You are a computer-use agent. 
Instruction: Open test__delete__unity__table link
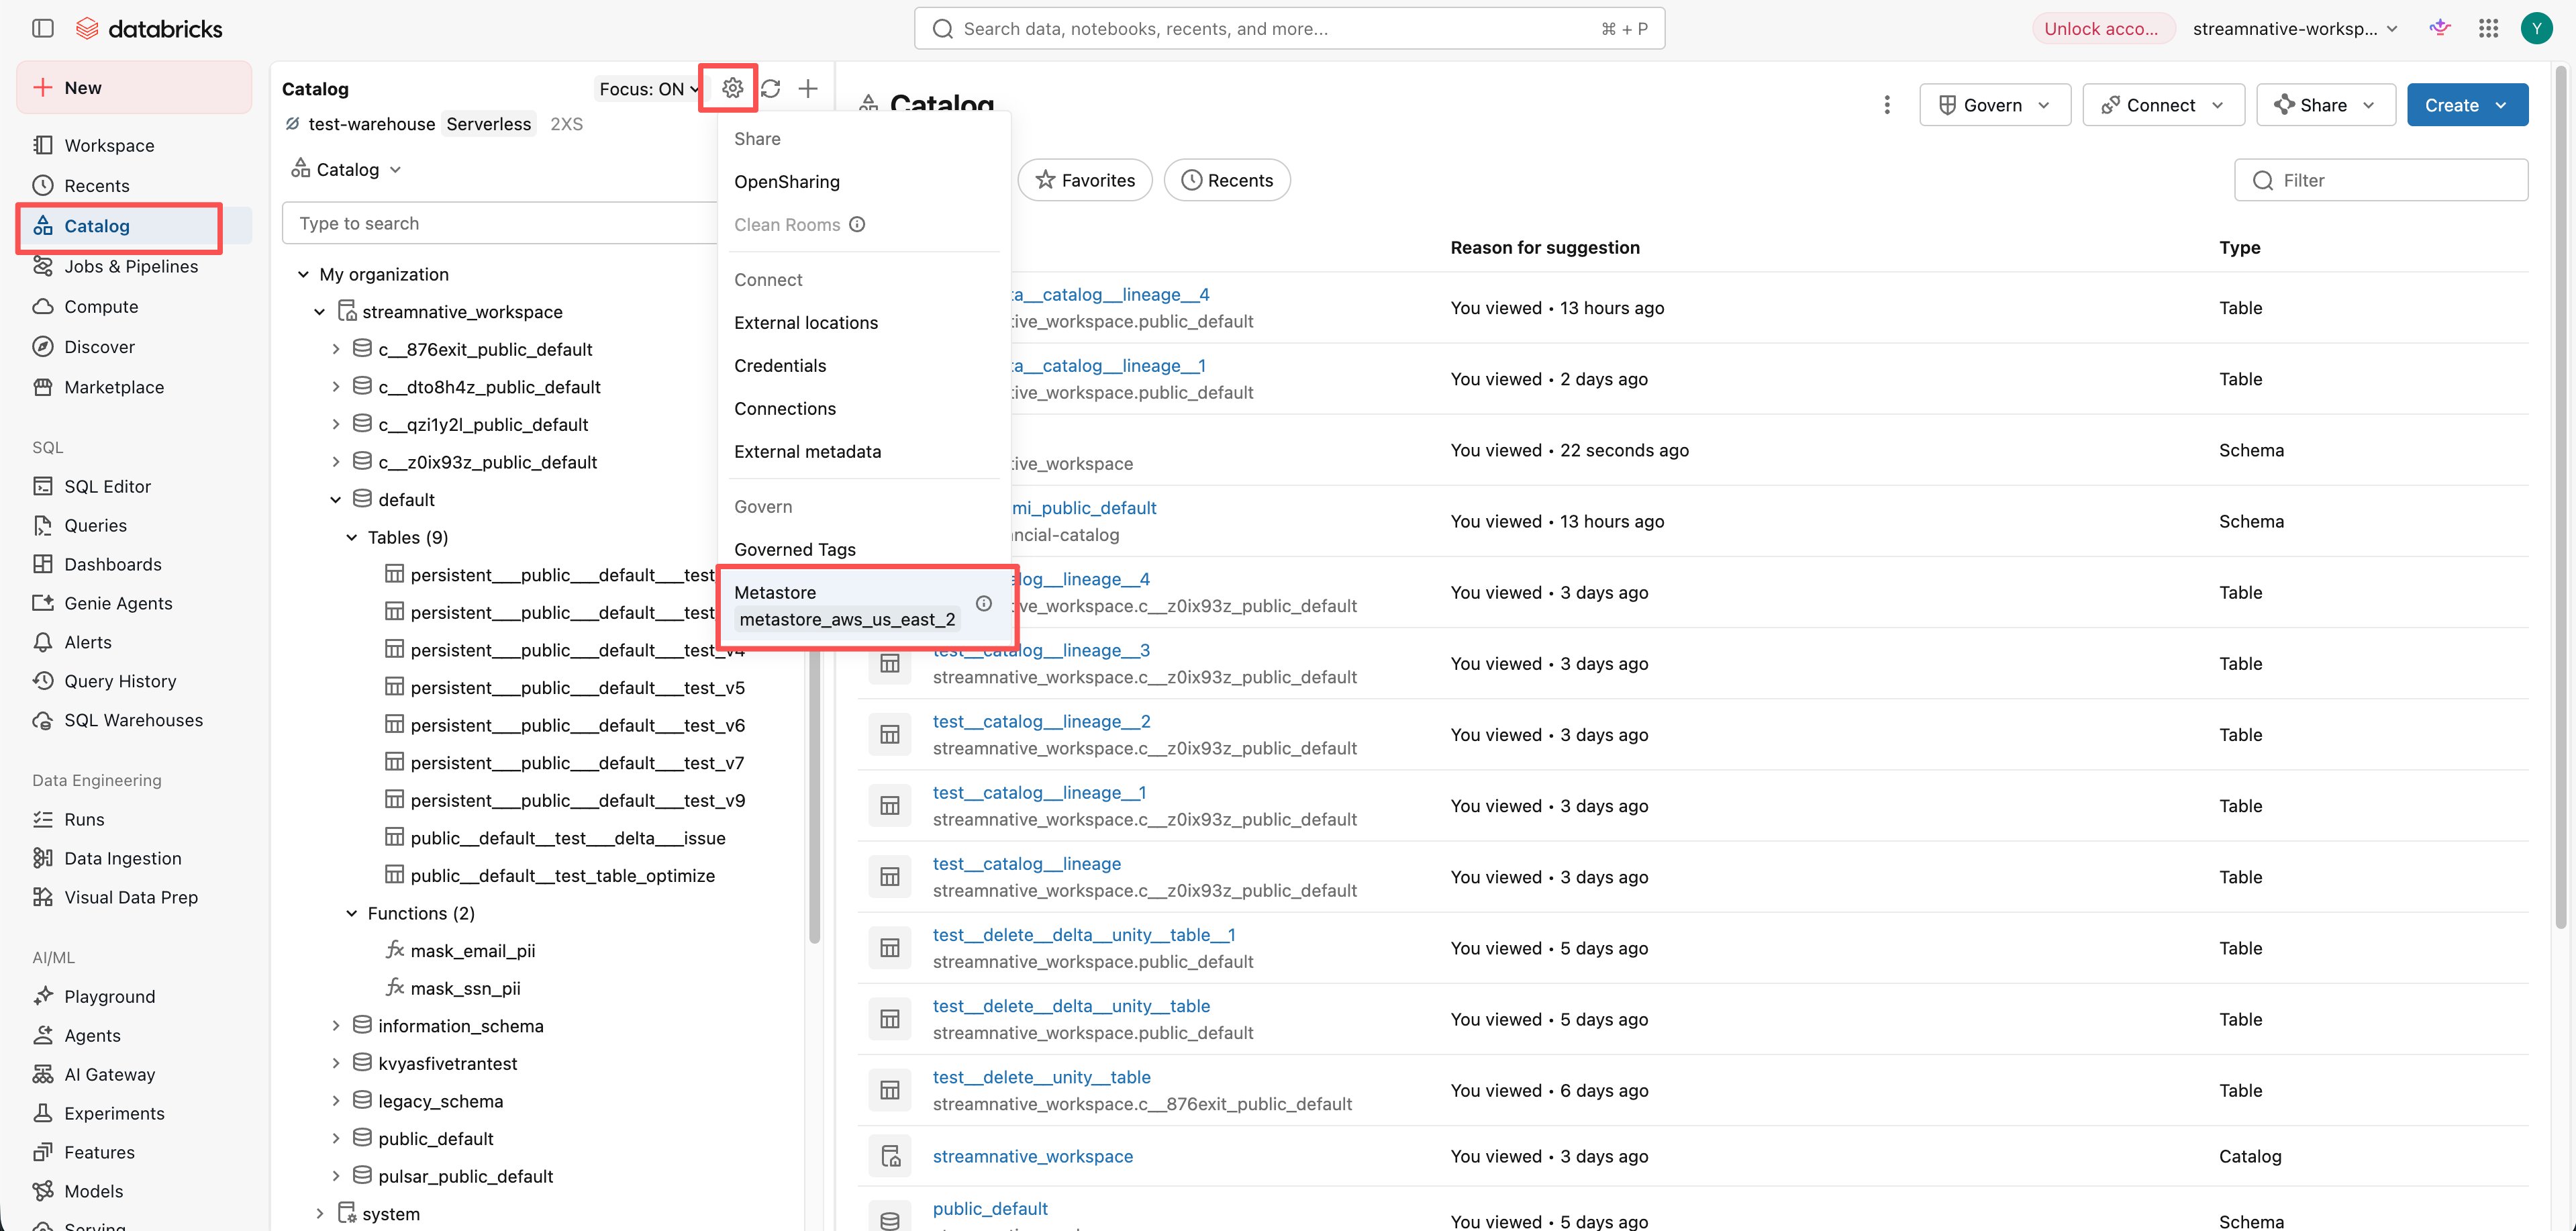1041,1077
